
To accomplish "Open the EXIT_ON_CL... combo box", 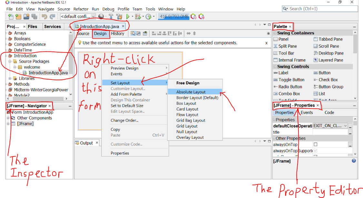I will 330,126.
